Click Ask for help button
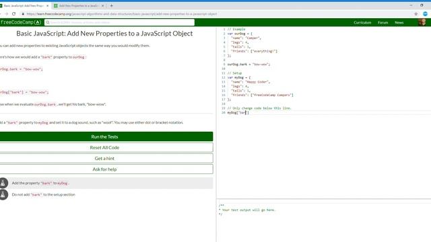431x242 pixels. [x=106, y=169]
